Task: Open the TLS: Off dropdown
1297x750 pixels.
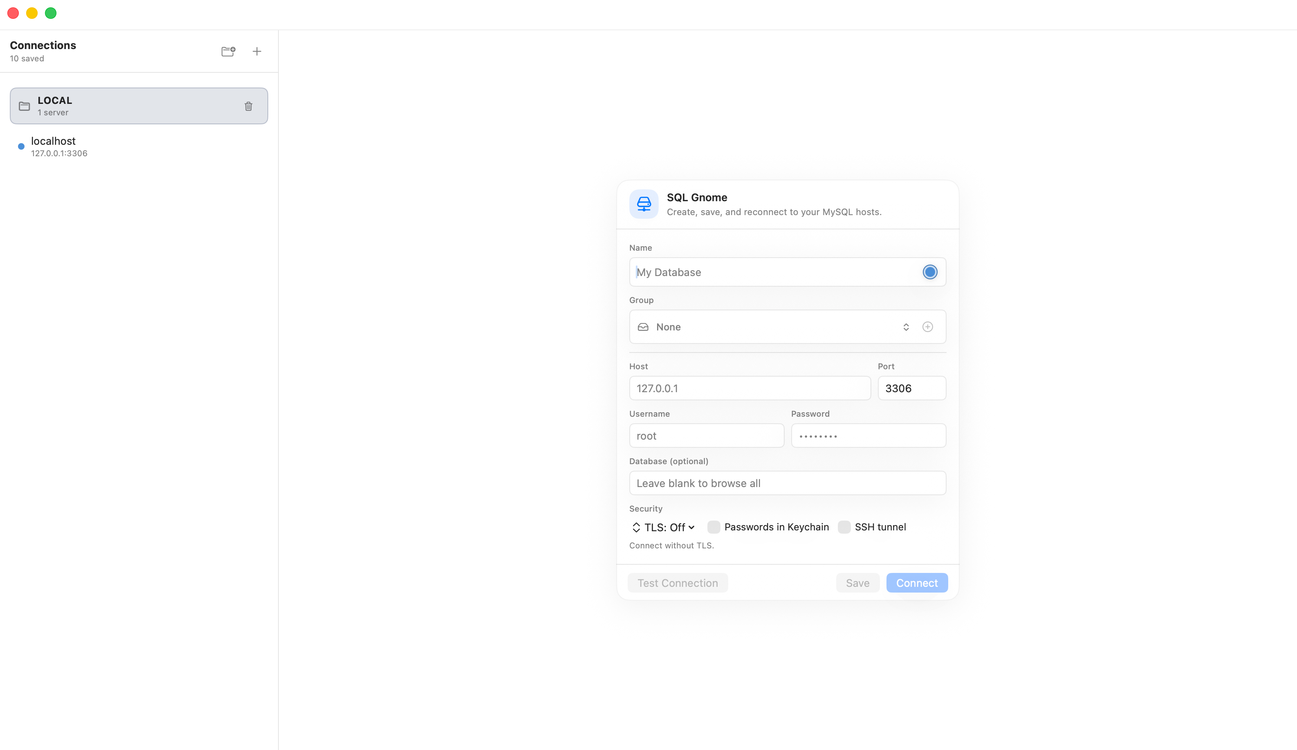Action: tap(664, 527)
